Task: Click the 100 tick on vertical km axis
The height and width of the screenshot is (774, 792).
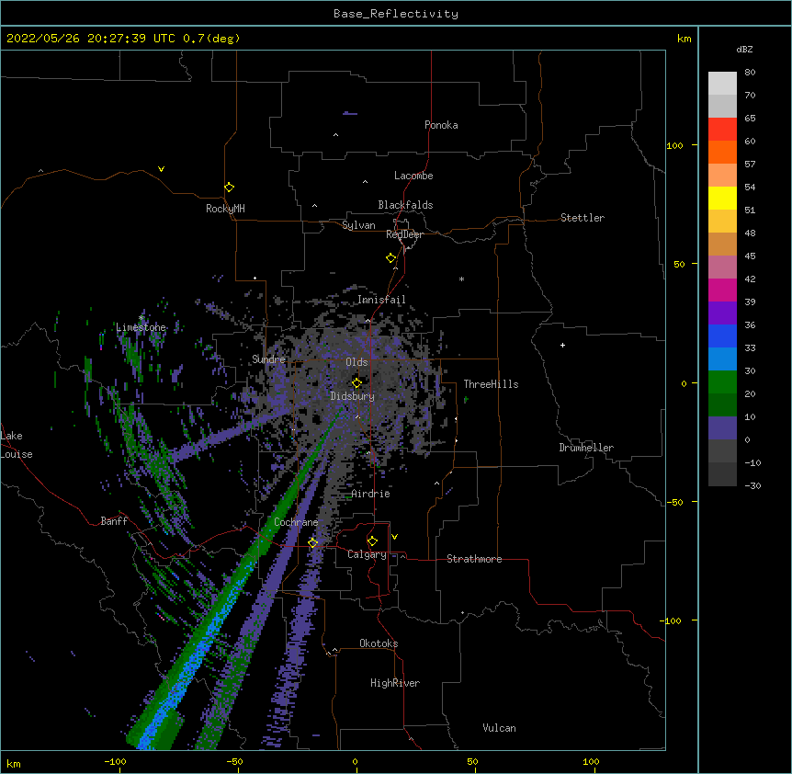Action: (x=674, y=145)
